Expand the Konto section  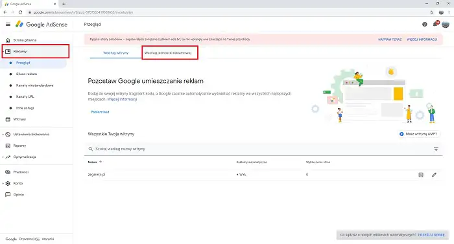click(3, 183)
